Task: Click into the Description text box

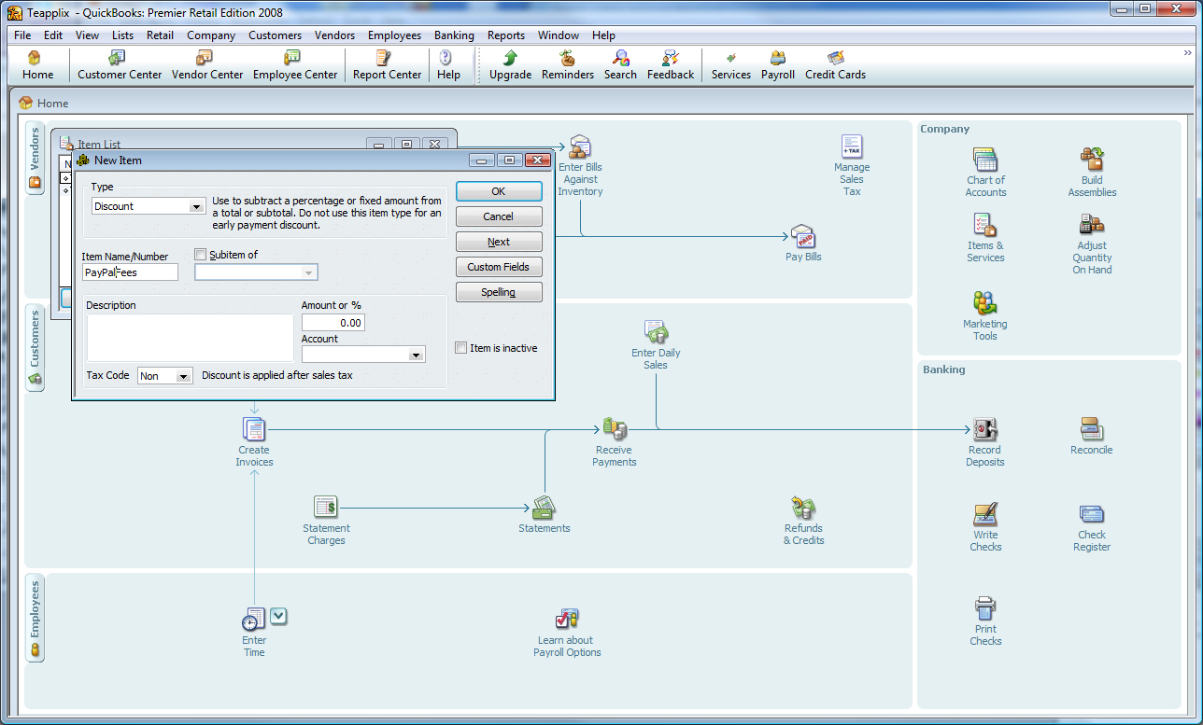Action: tap(190, 338)
